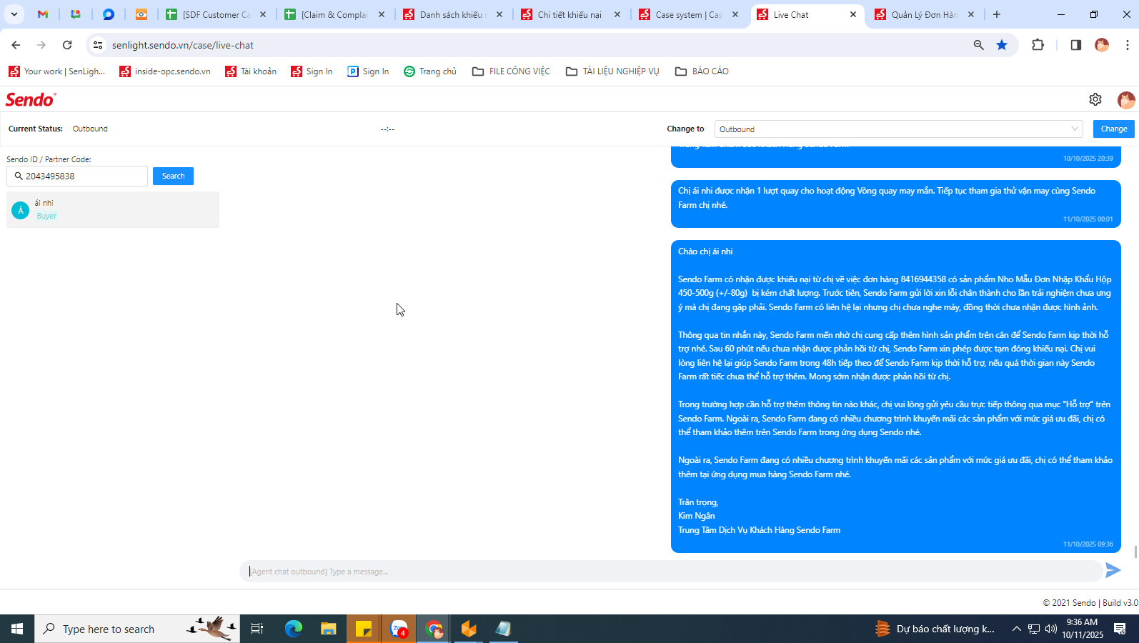
Task: Open the Chrome three-dot menu
Action: click(x=1128, y=45)
